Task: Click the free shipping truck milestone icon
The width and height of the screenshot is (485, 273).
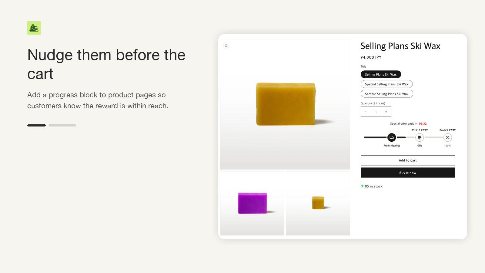Action: (392, 137)
